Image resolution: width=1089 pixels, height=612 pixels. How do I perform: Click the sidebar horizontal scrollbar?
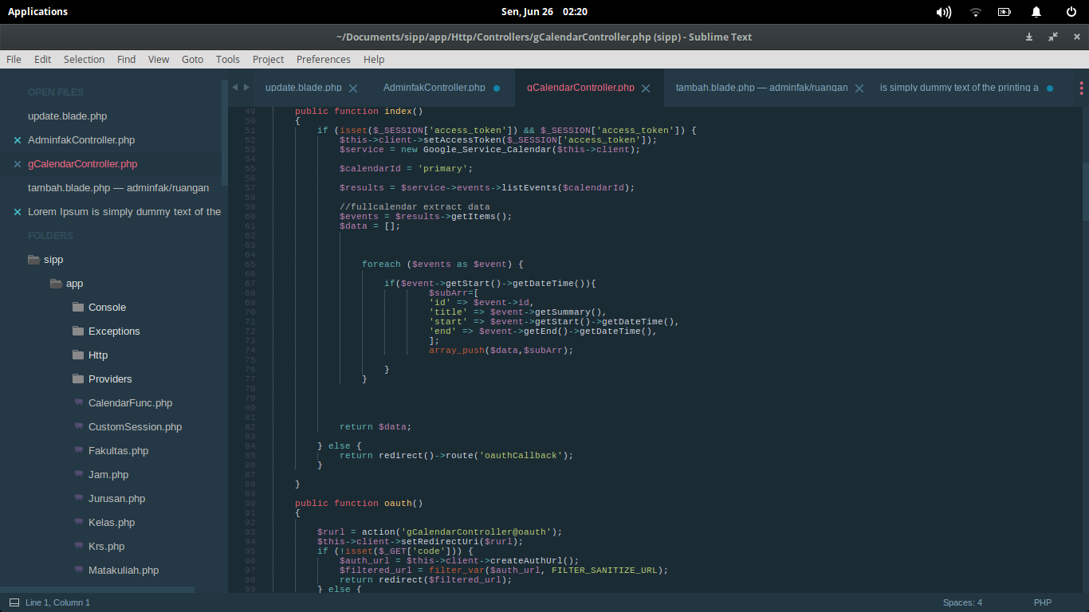(x=97, y=590)
